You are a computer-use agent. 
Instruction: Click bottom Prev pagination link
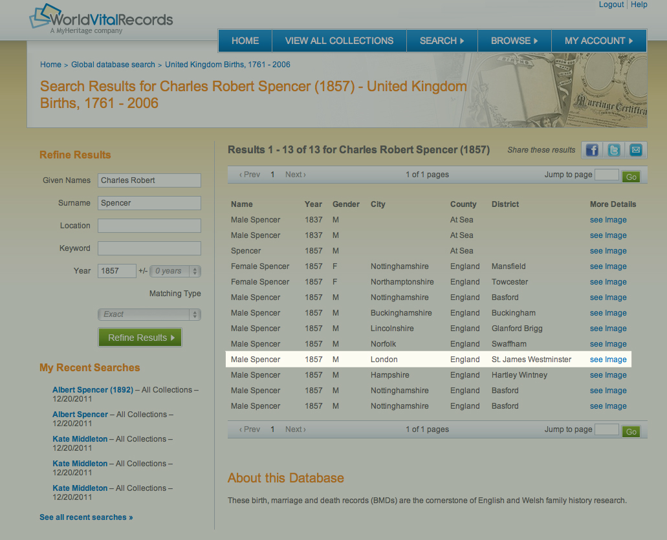click(250, 429)
